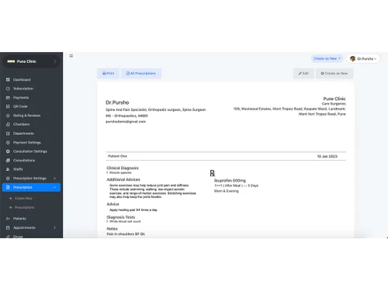Screen dimensions: 388x291
Task: Go to Staffs in sidebar
Action: click(18, 169)
